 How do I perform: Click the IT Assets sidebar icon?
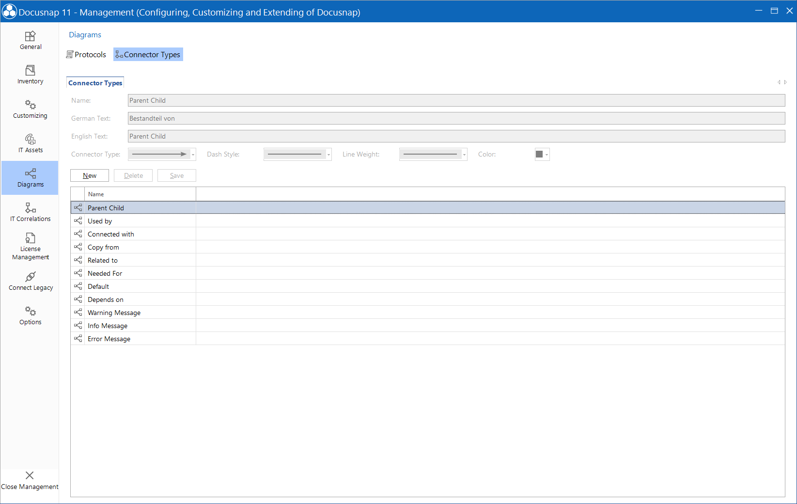tap(30, 142)
